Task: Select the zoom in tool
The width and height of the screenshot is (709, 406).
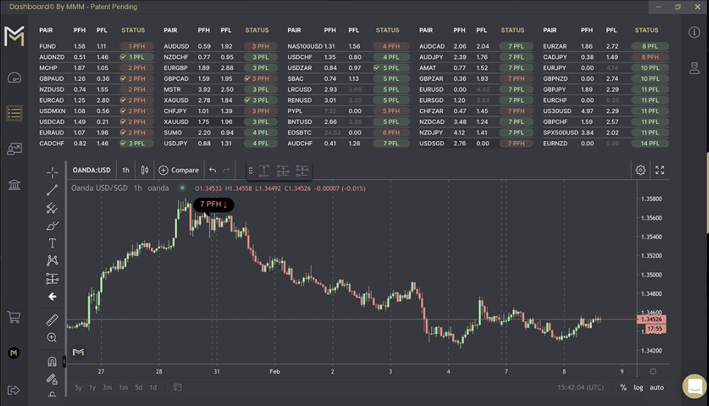Action: coord(52,338)
